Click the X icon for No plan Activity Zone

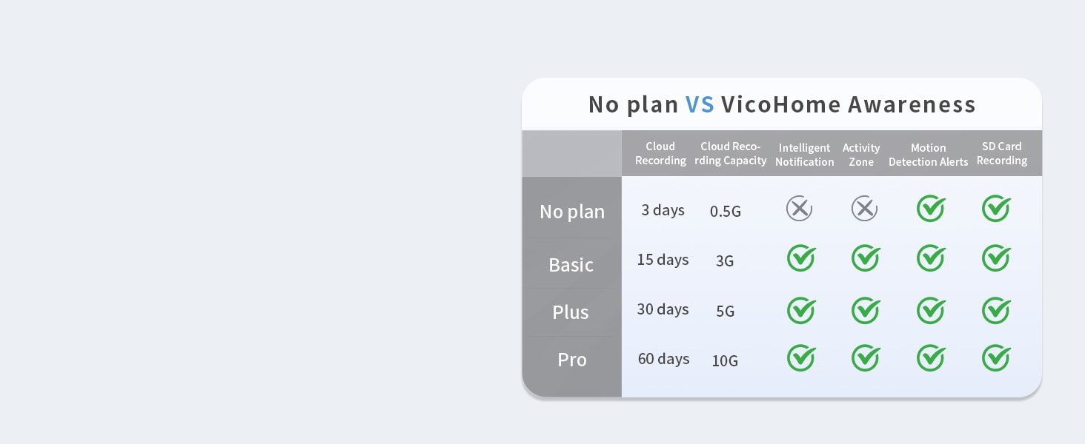coord(864,209)
